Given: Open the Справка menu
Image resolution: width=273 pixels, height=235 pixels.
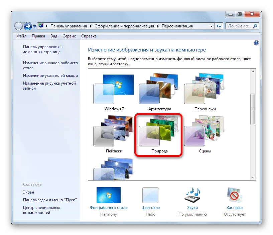Looking at the screenshot, I should pyautogui.click(x=89, y=36).
